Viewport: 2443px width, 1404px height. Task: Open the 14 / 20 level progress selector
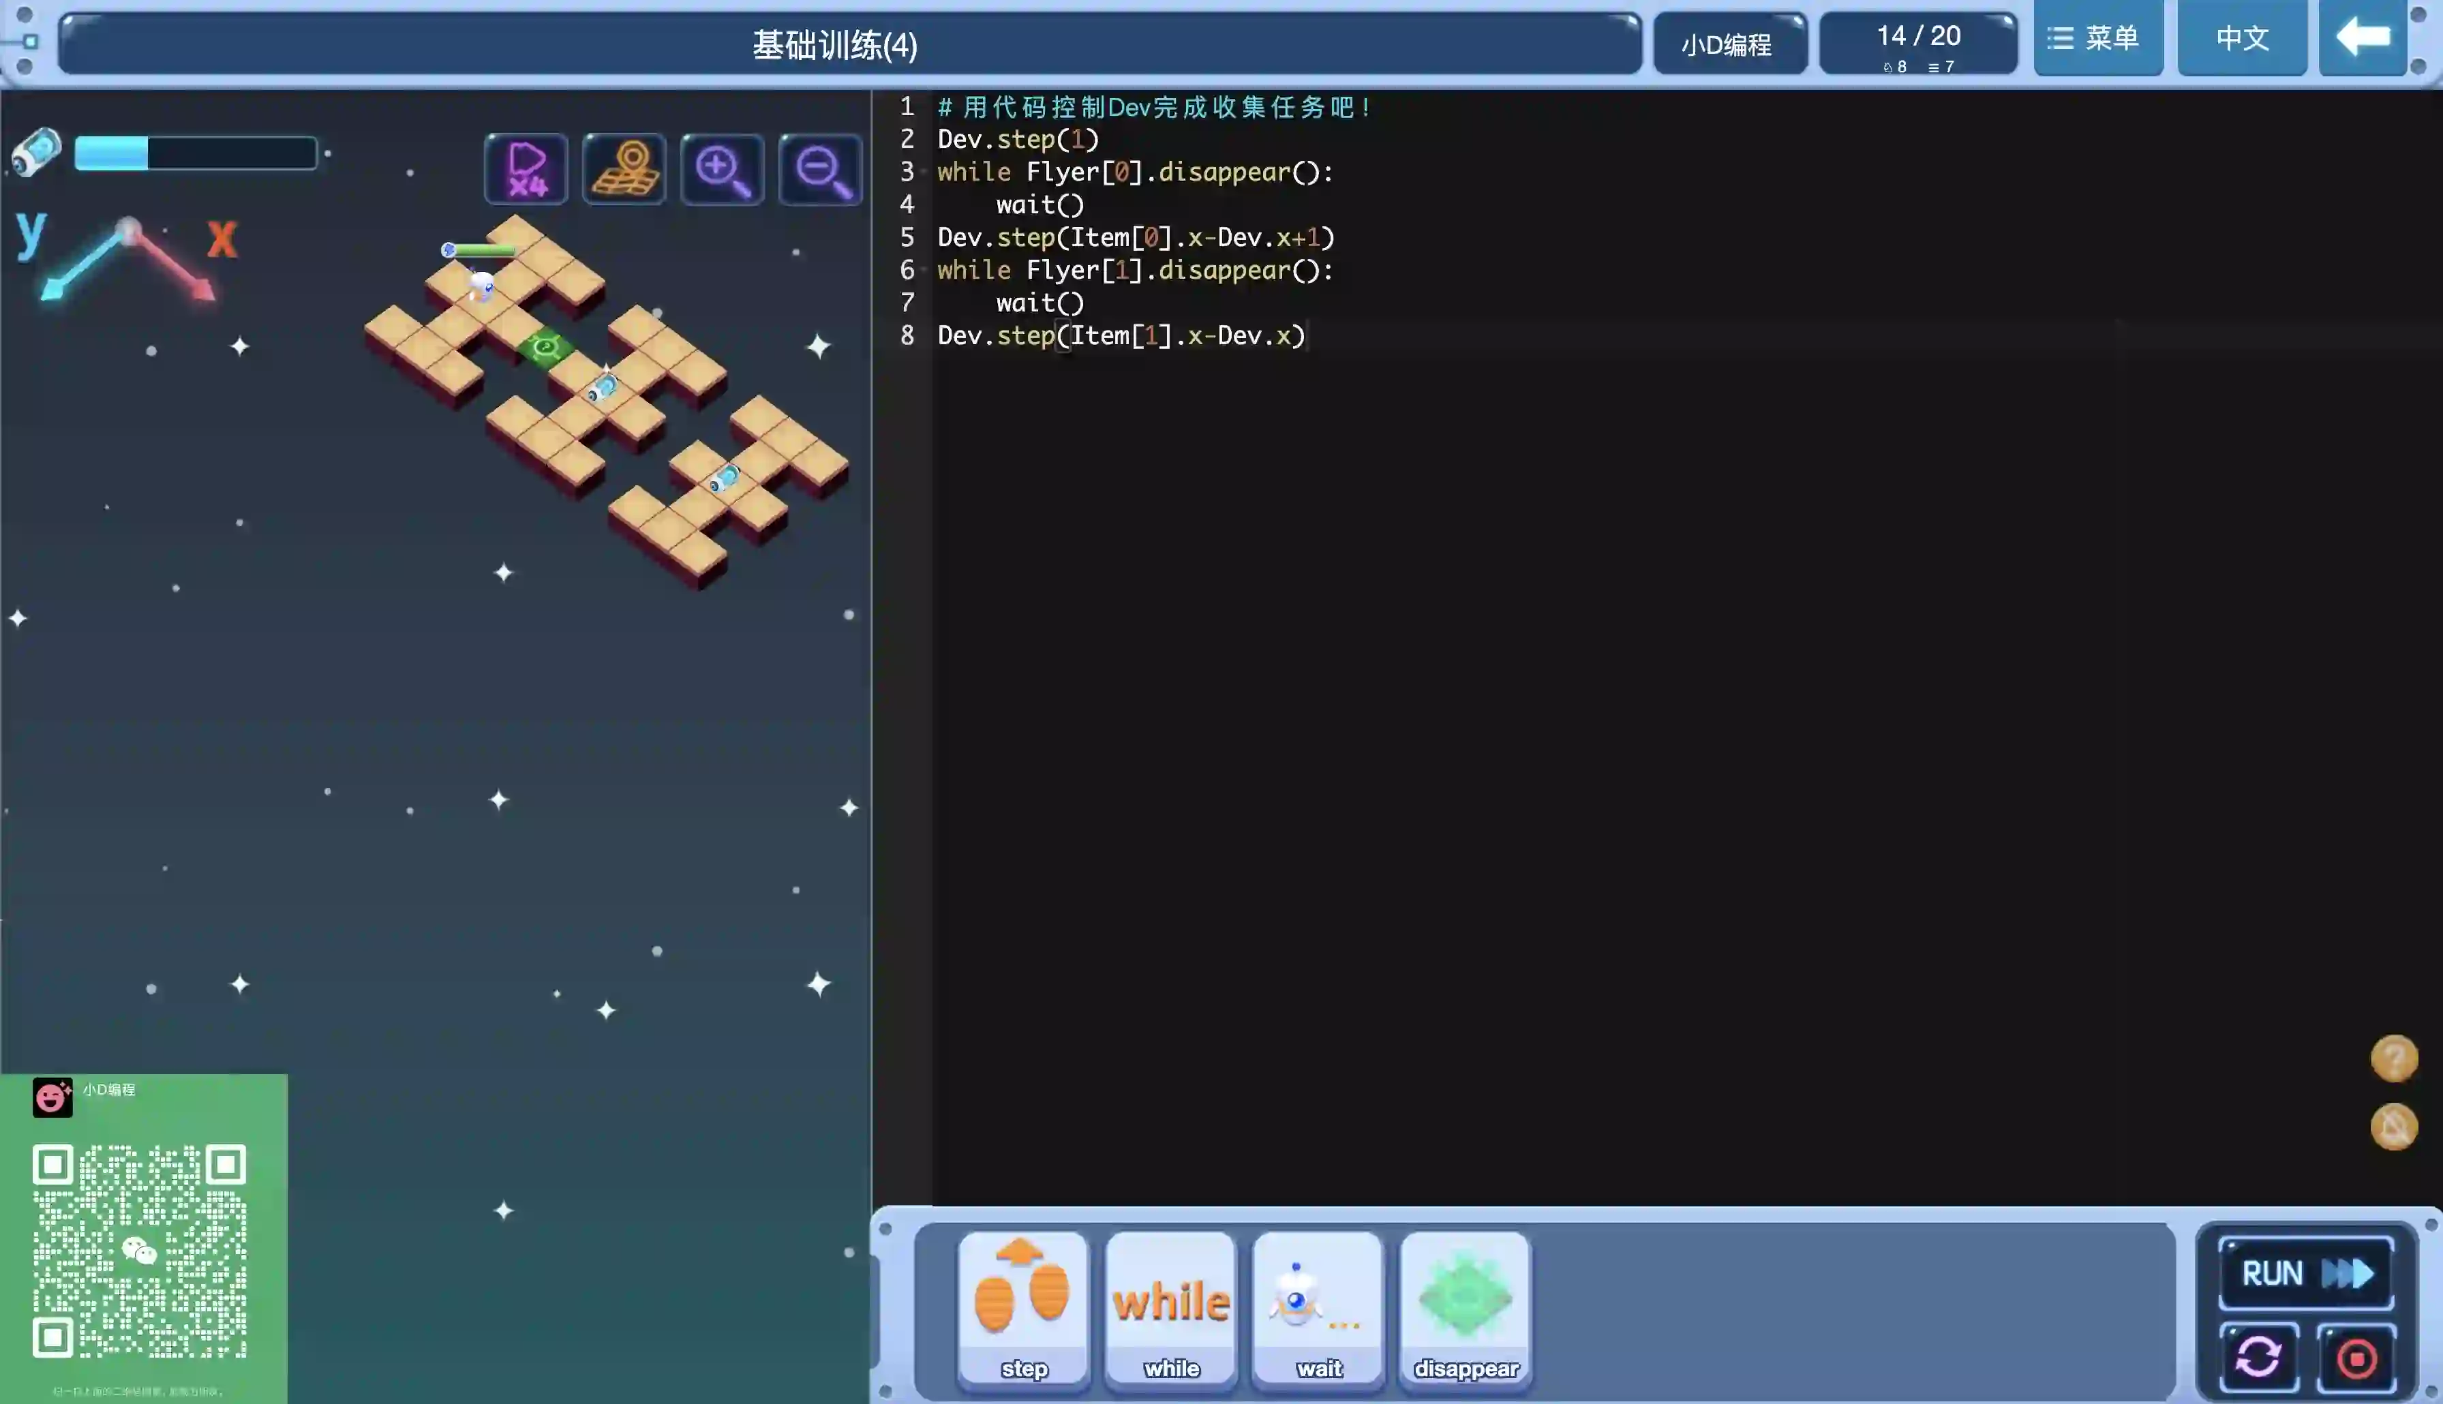tap(1917, 44)
